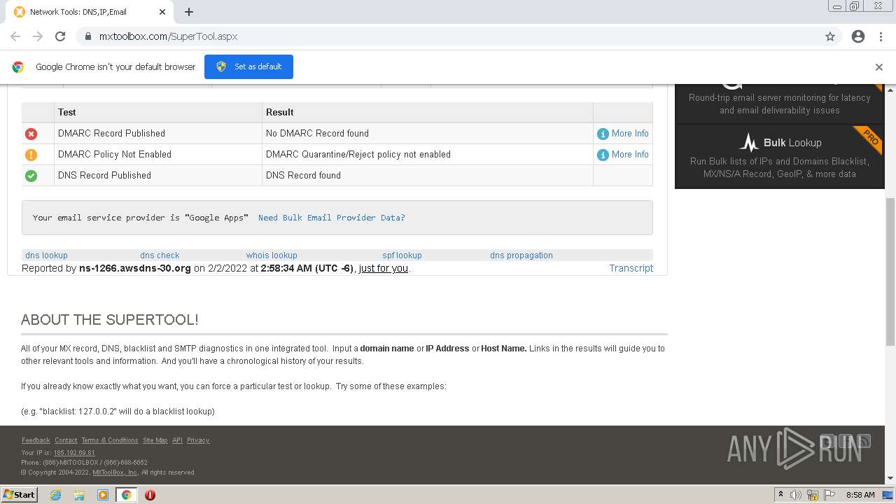The image size is (896, 504).
Task: Click the Result column header
Action: coord(427,112)
